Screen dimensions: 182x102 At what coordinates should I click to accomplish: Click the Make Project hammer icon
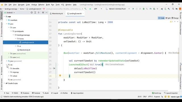(x=85, y=9)
